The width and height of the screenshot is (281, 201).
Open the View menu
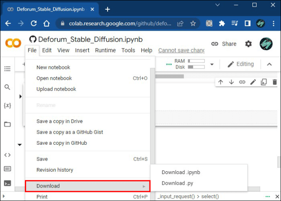click(63, 50)
